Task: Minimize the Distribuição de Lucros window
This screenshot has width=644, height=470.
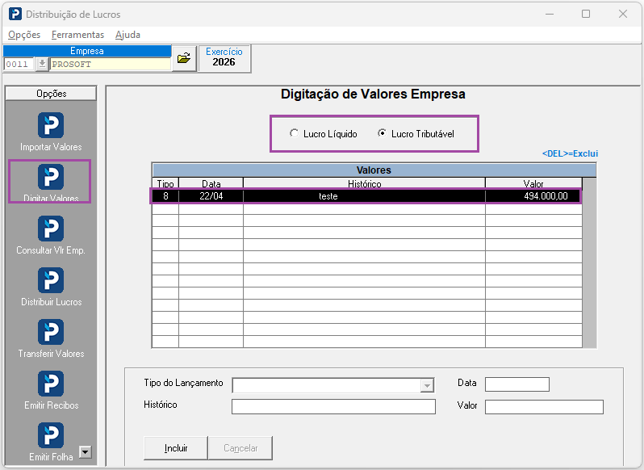Action: [x=550, y=14]
